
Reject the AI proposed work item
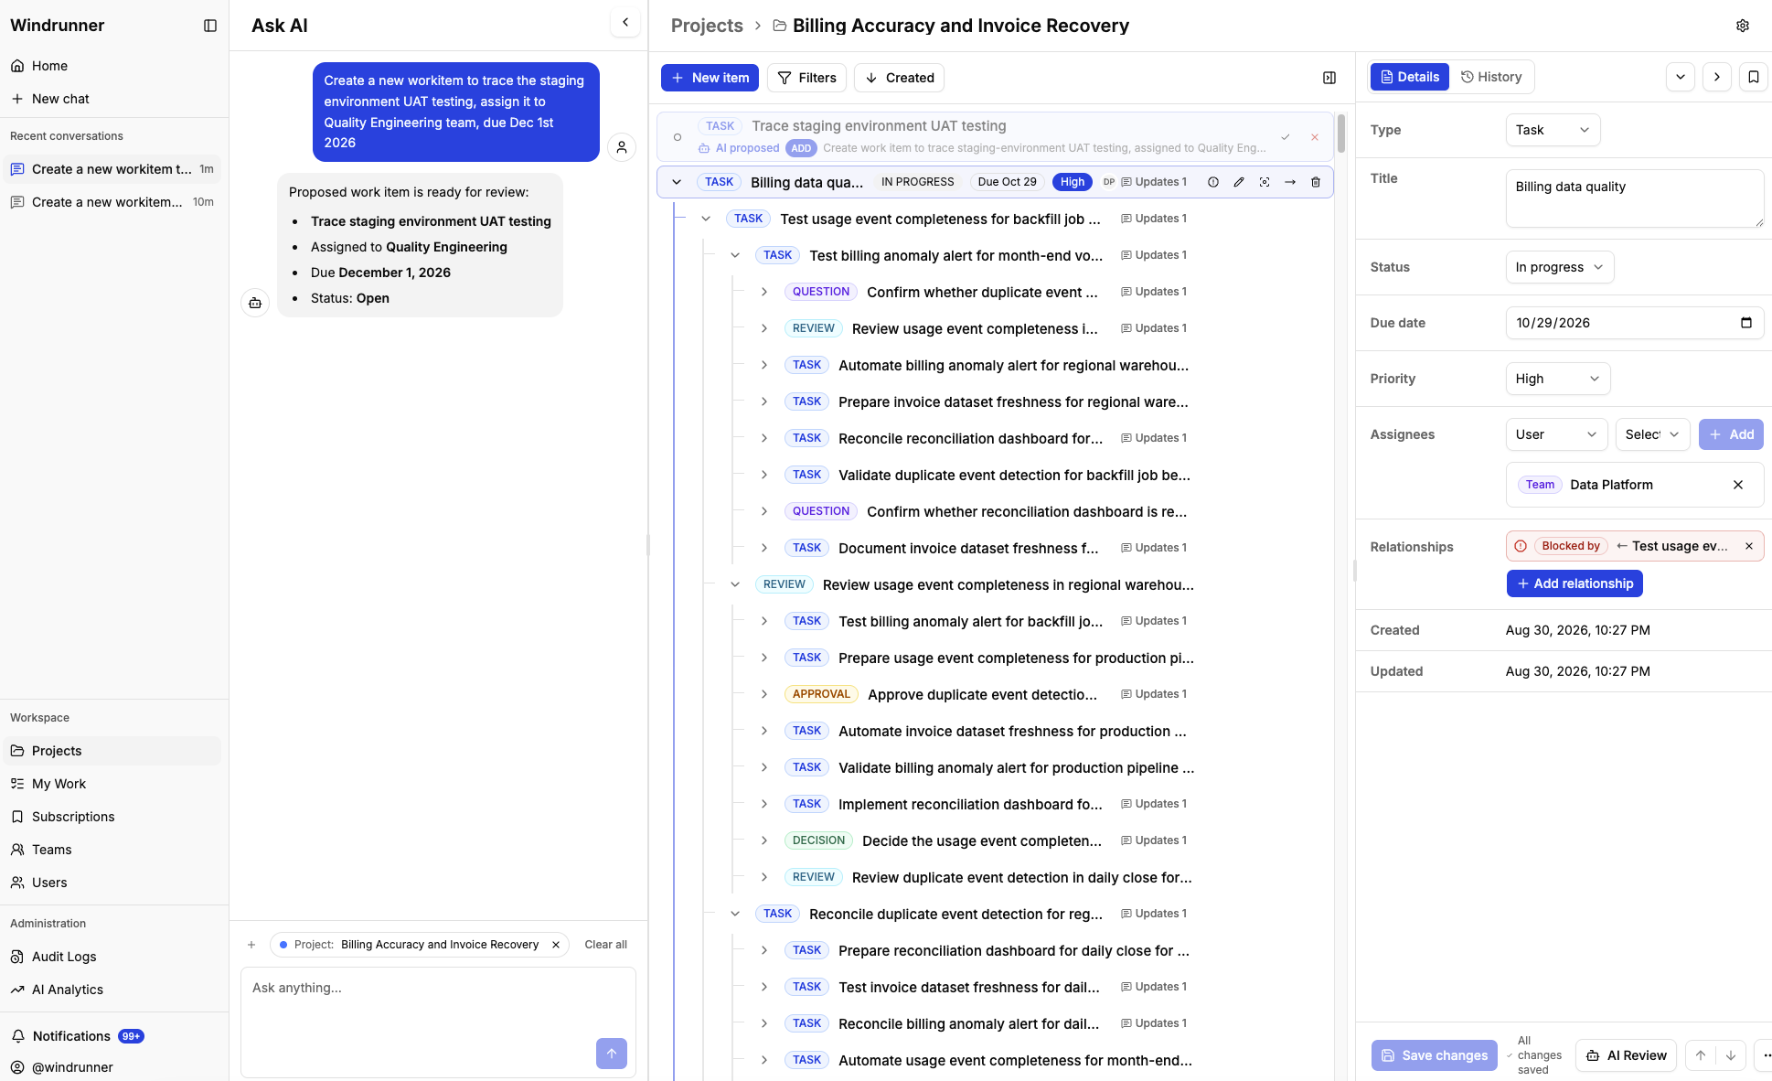[1315, 137]
